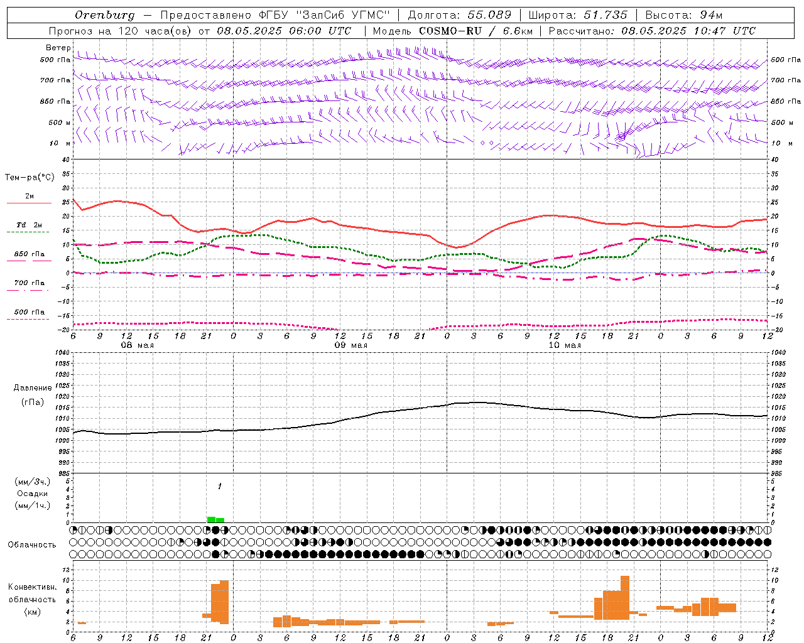Click the 'Конвективн.' convective cloud label

coord(33,586)
